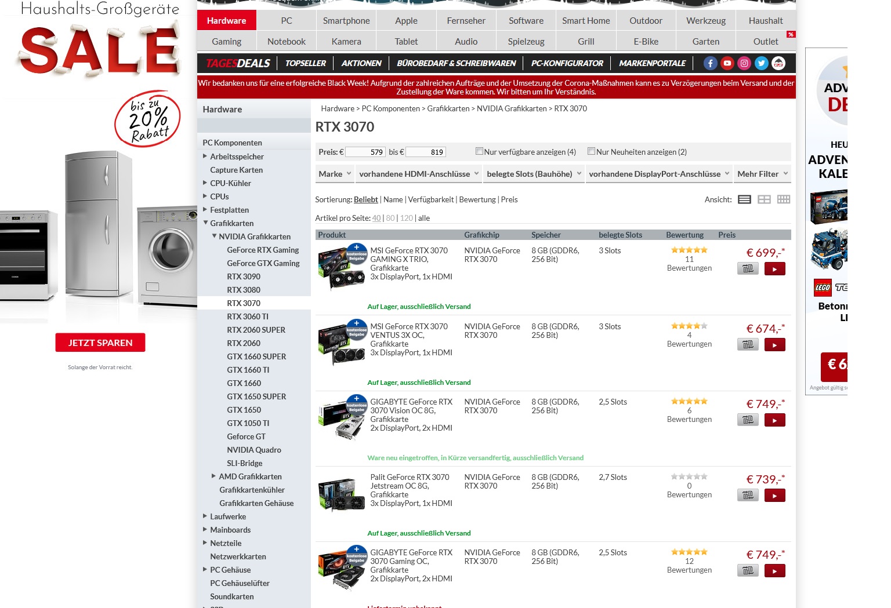This screenshot has width=891, height=608.
Task: Switch to two-column grid view icon
Action: (x=765, y=199)
